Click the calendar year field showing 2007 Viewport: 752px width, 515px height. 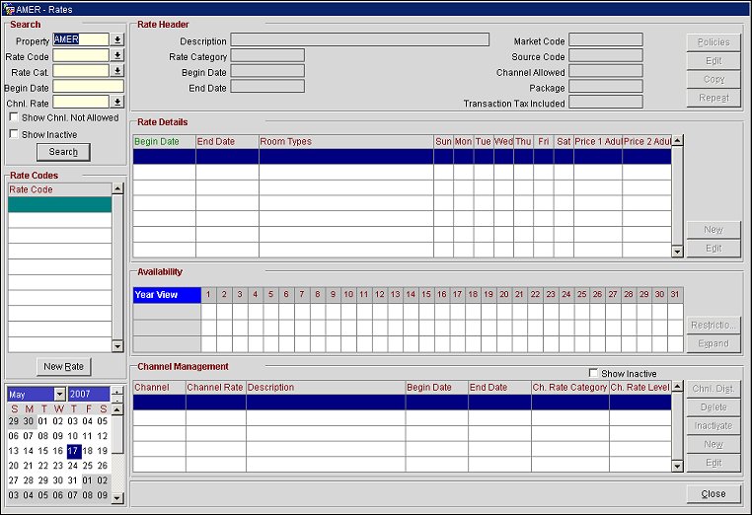point(89,395)
